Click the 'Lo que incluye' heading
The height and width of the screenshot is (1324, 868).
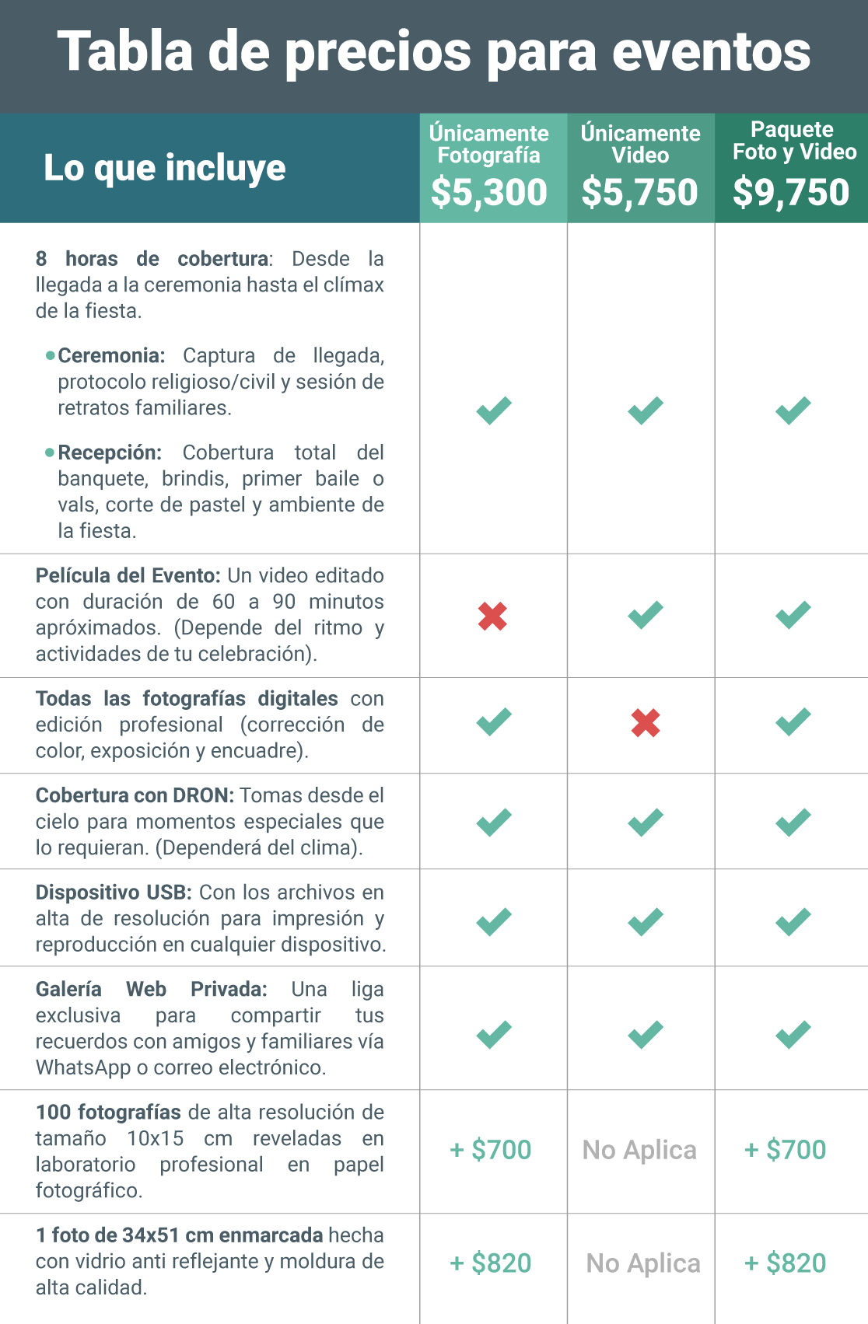click(165, 168)
